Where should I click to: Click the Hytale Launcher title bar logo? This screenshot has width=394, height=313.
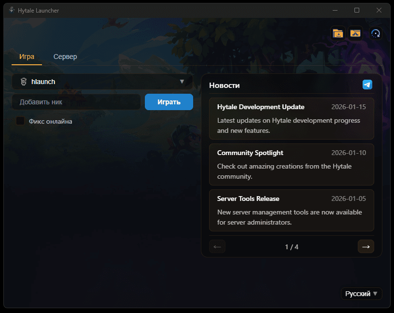point(11,10)
